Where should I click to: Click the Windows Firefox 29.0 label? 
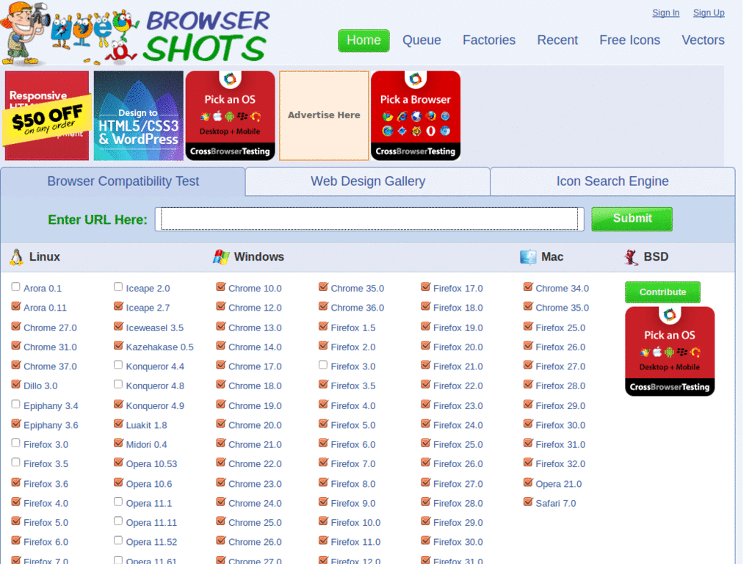click(458, 523)
